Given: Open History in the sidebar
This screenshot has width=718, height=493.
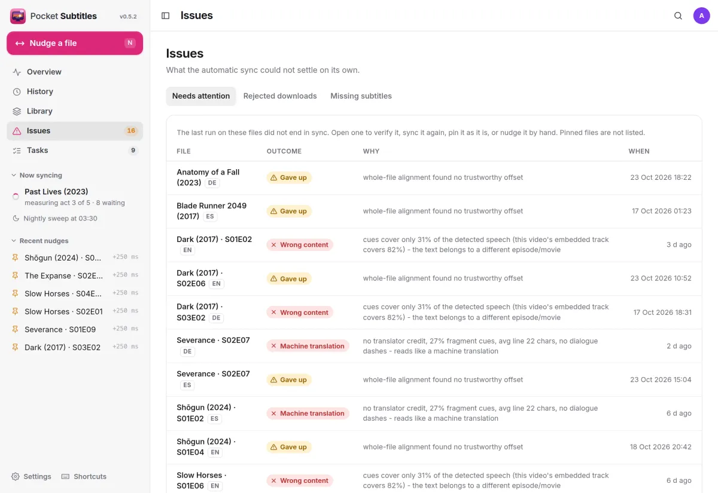Looking at the screenshot, I should coord(75,91).
